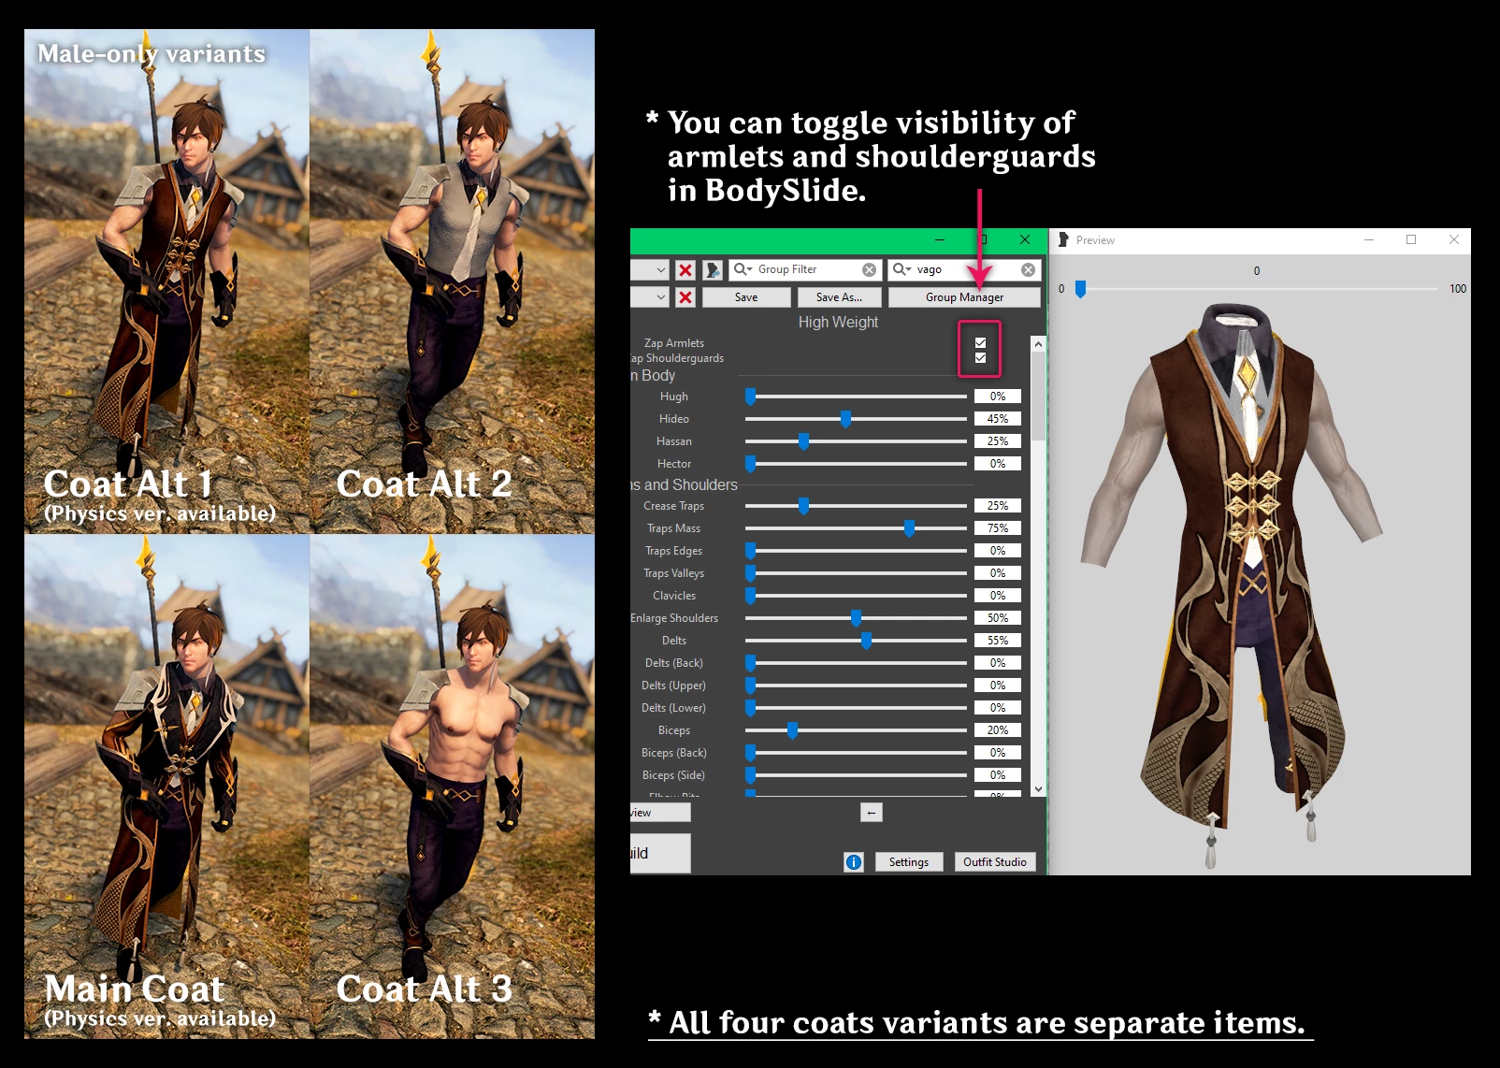
Task: Click the Hideo 45% value field
Action: [x=998, y=419]
